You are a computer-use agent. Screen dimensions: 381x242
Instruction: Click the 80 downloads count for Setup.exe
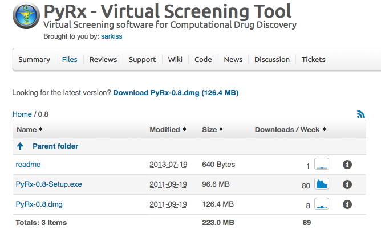(x=306, y=186)
